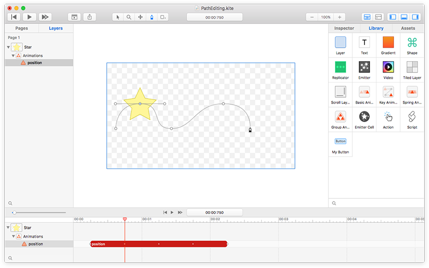Click path end point with pen cursor
429x268 pixels.
[250, 130]
